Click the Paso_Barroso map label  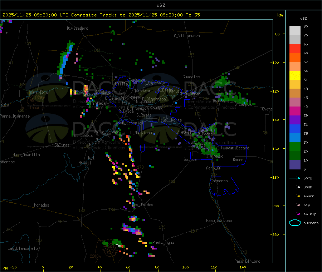tap(219, 221)
